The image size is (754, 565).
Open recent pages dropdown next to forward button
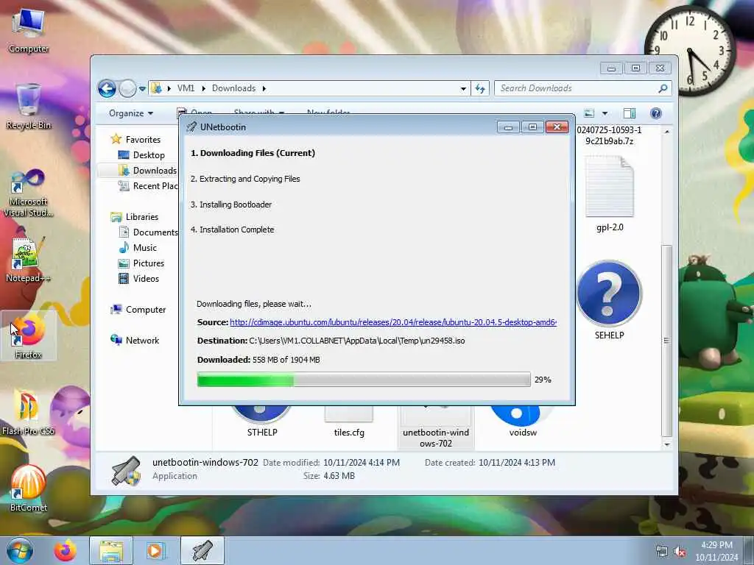click(x=142, y=89)
